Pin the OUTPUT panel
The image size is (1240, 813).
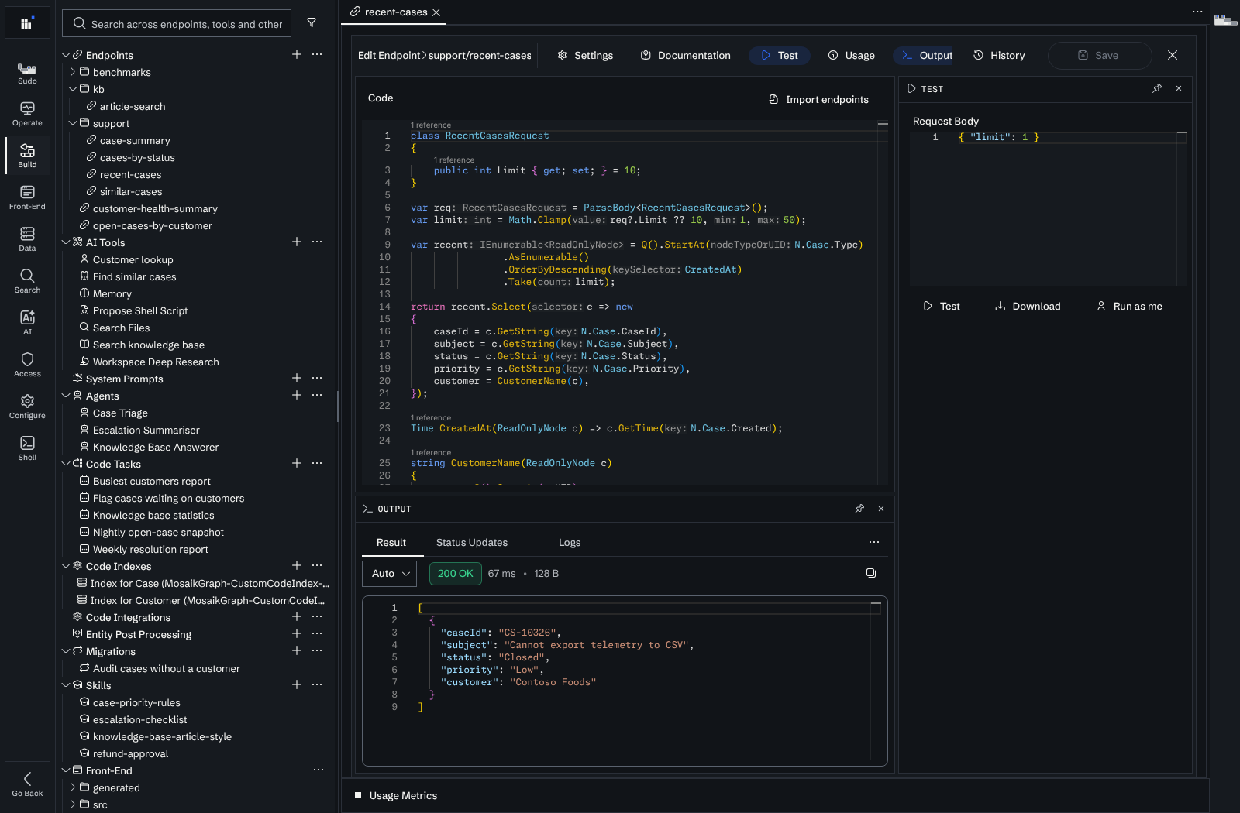click(x=859, y=509)
